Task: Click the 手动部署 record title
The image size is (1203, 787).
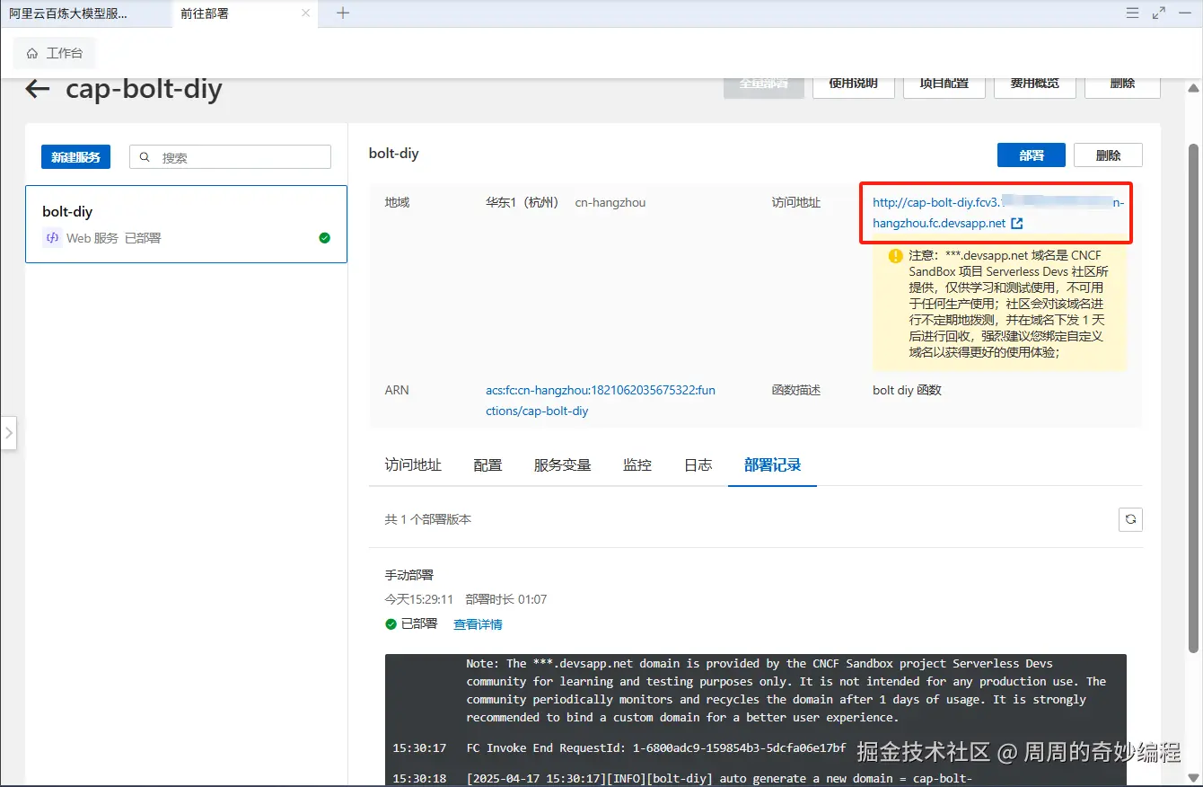Action: (x=409, y=574)
